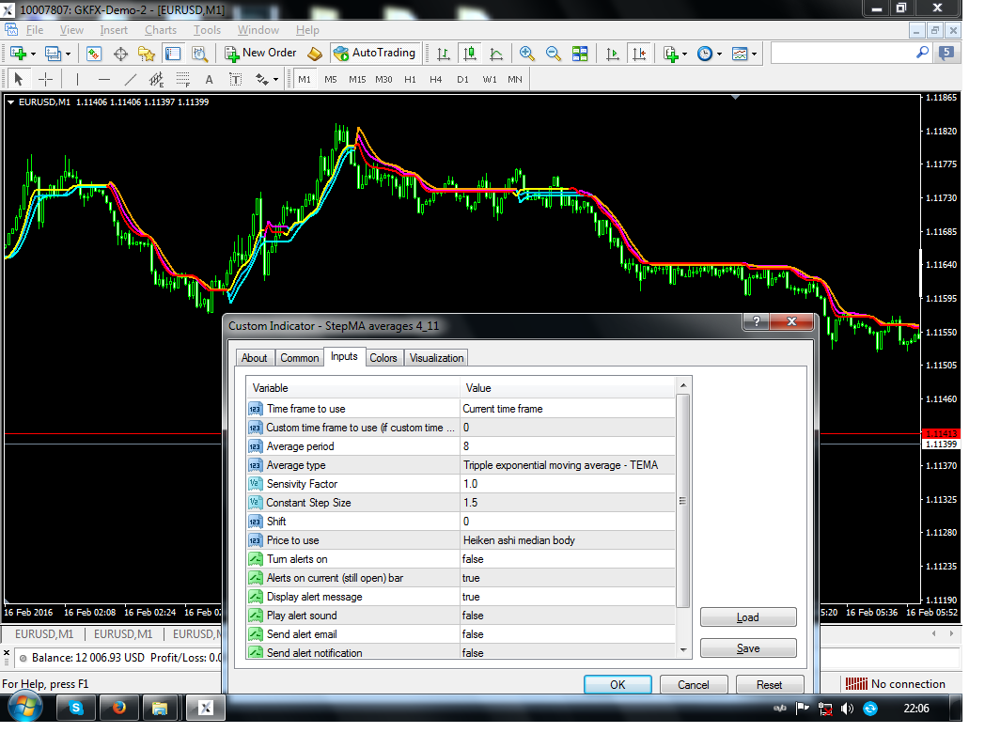Expand the New Chart dropdown arrow
The height and width of the screenshot is (733, 985).
33,55
